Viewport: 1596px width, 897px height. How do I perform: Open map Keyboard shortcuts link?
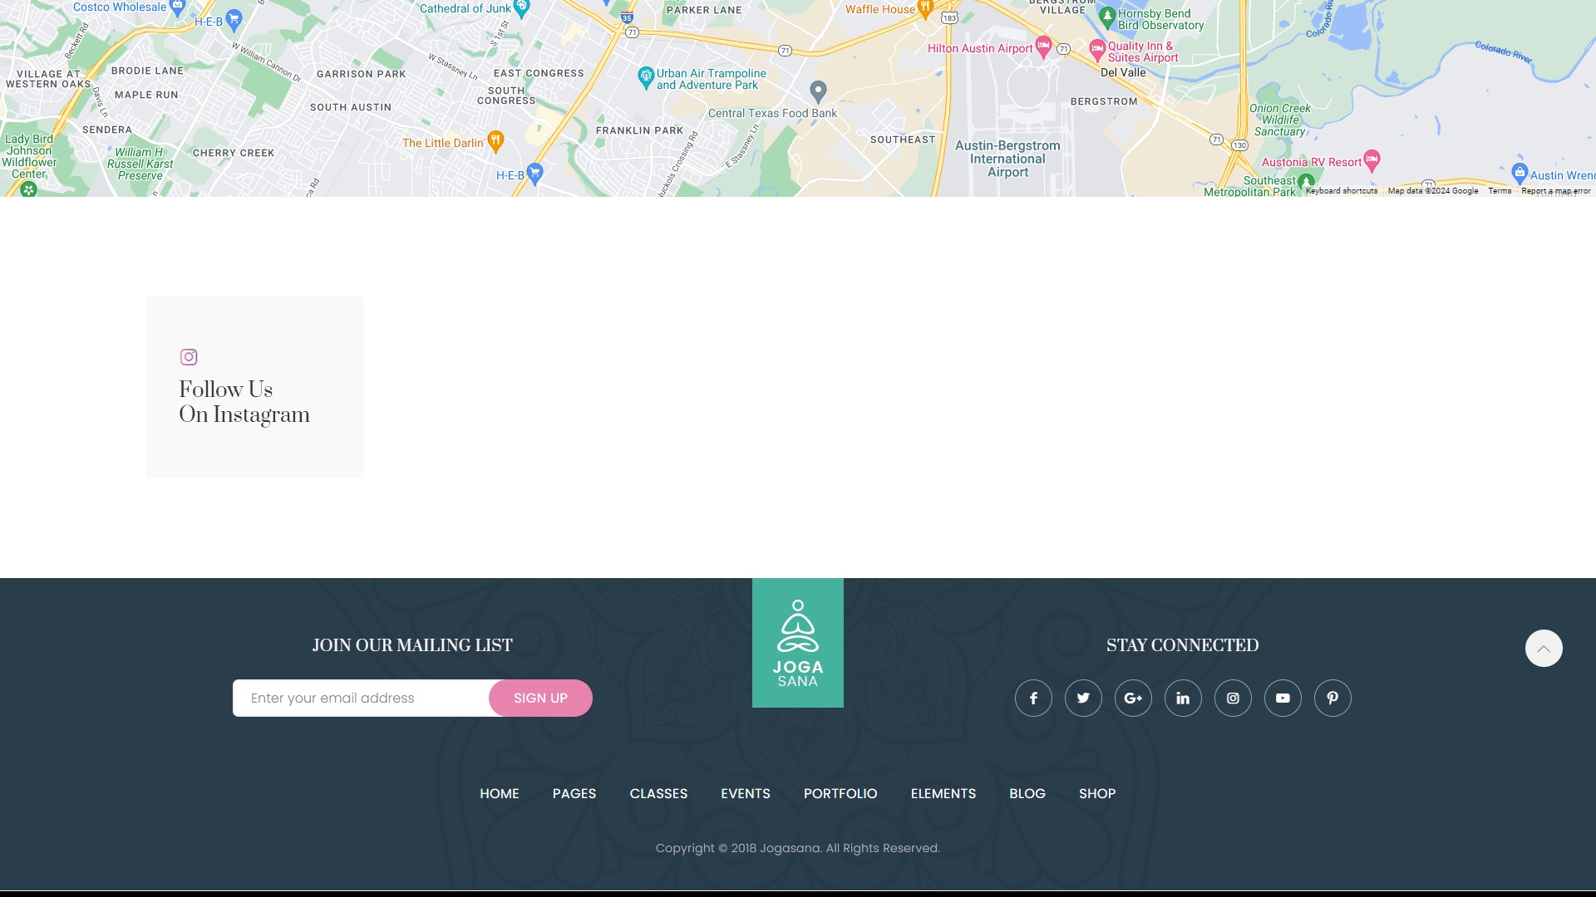click(1341, 191)
